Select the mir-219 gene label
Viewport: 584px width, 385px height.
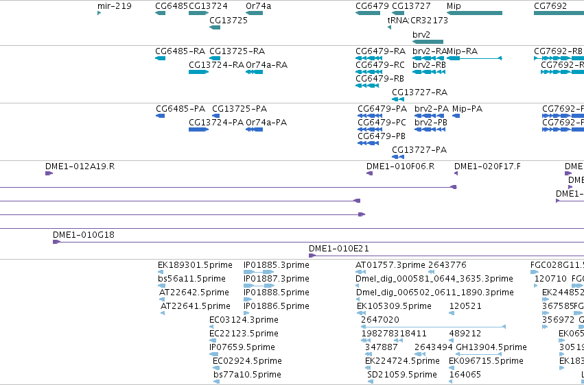pos(115,6)
